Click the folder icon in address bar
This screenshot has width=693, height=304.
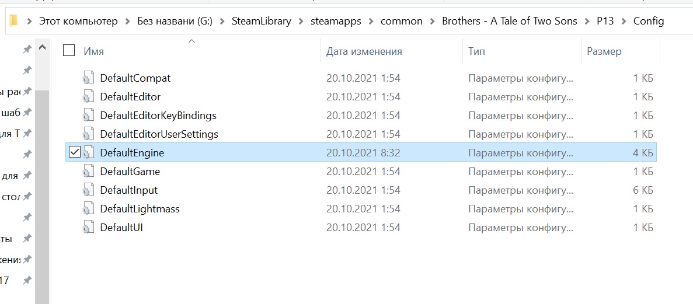[x=13, y=21]
